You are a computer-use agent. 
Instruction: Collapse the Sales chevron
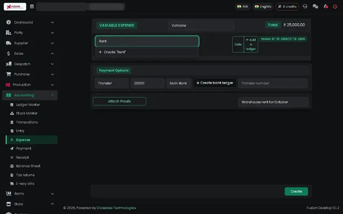[53, 53]
